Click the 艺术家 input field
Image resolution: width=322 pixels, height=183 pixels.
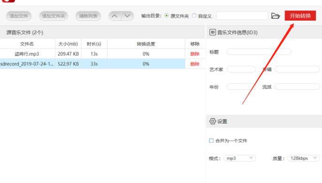pos(241,69)
